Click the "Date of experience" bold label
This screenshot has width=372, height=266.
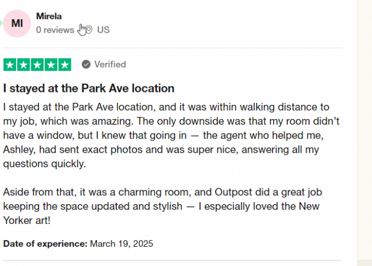pos(45,244)
